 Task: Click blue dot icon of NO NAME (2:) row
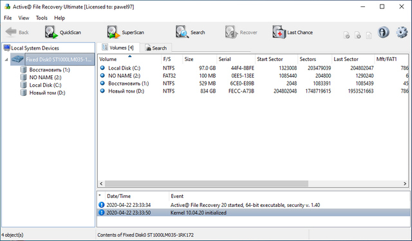coord(102,76)
